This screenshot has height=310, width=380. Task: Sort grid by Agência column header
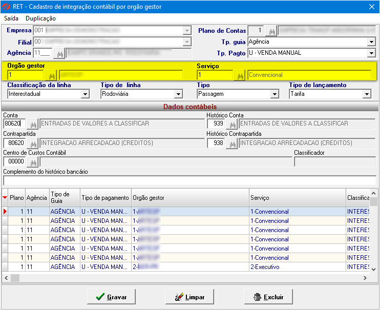pos(37,198)
